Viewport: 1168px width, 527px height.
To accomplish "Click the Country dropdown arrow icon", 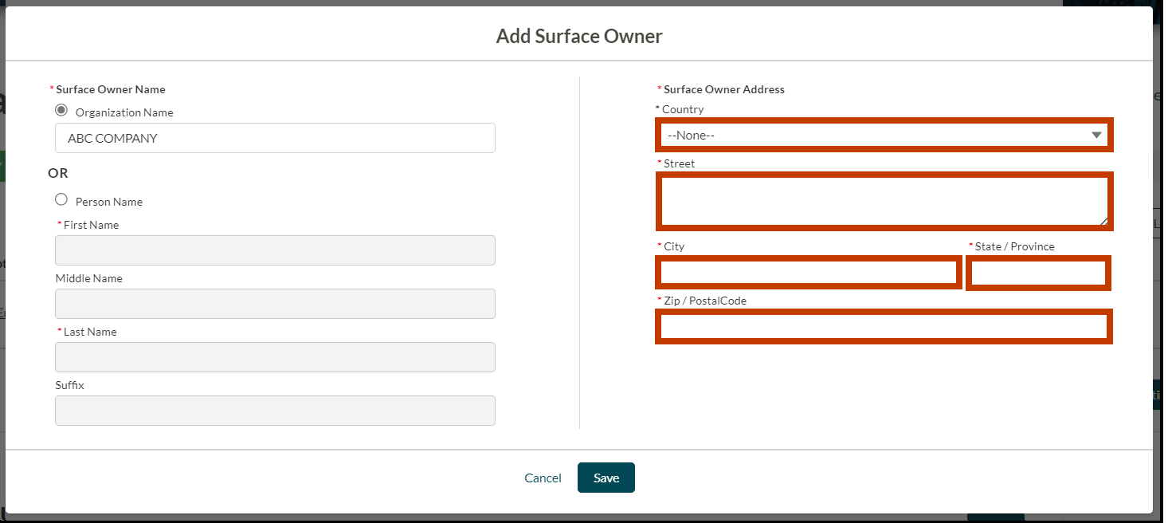I will tap(1096, 135).
